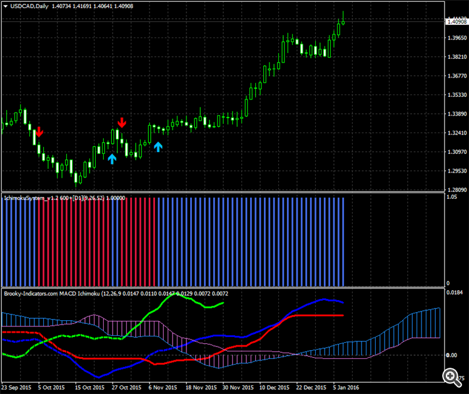Click the 1.32410 price level

pyautogui.click(x=457, y=133)
